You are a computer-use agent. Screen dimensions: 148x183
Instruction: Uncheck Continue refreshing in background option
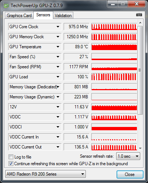click(11, 164)
